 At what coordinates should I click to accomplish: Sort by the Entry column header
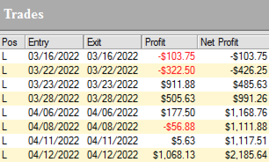[54, 42]
